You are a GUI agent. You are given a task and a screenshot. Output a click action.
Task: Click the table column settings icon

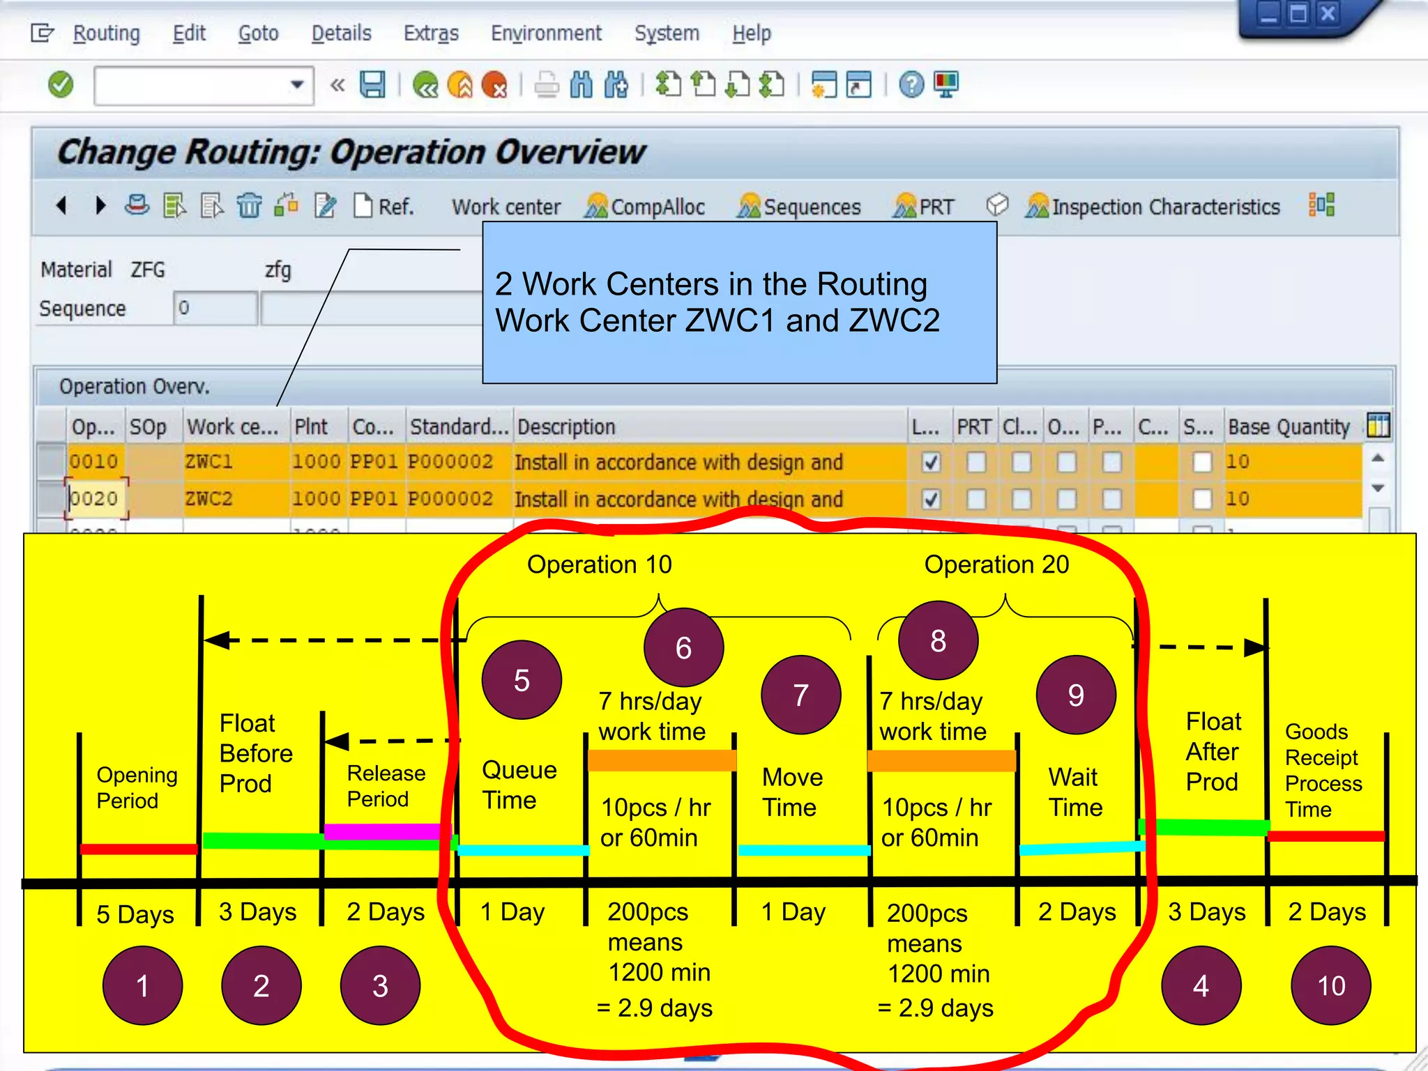pyautogui.click(x=1378, y=426)
